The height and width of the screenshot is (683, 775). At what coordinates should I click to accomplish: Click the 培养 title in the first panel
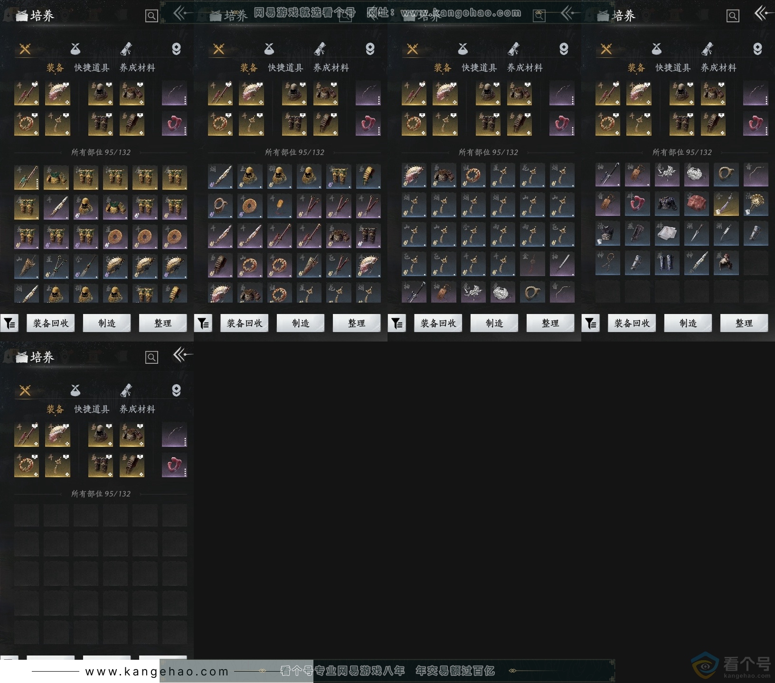(42, 16)
